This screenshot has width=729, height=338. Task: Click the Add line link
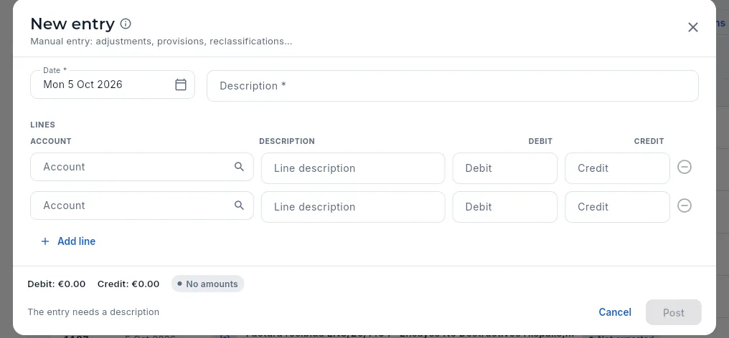point(76,241)
